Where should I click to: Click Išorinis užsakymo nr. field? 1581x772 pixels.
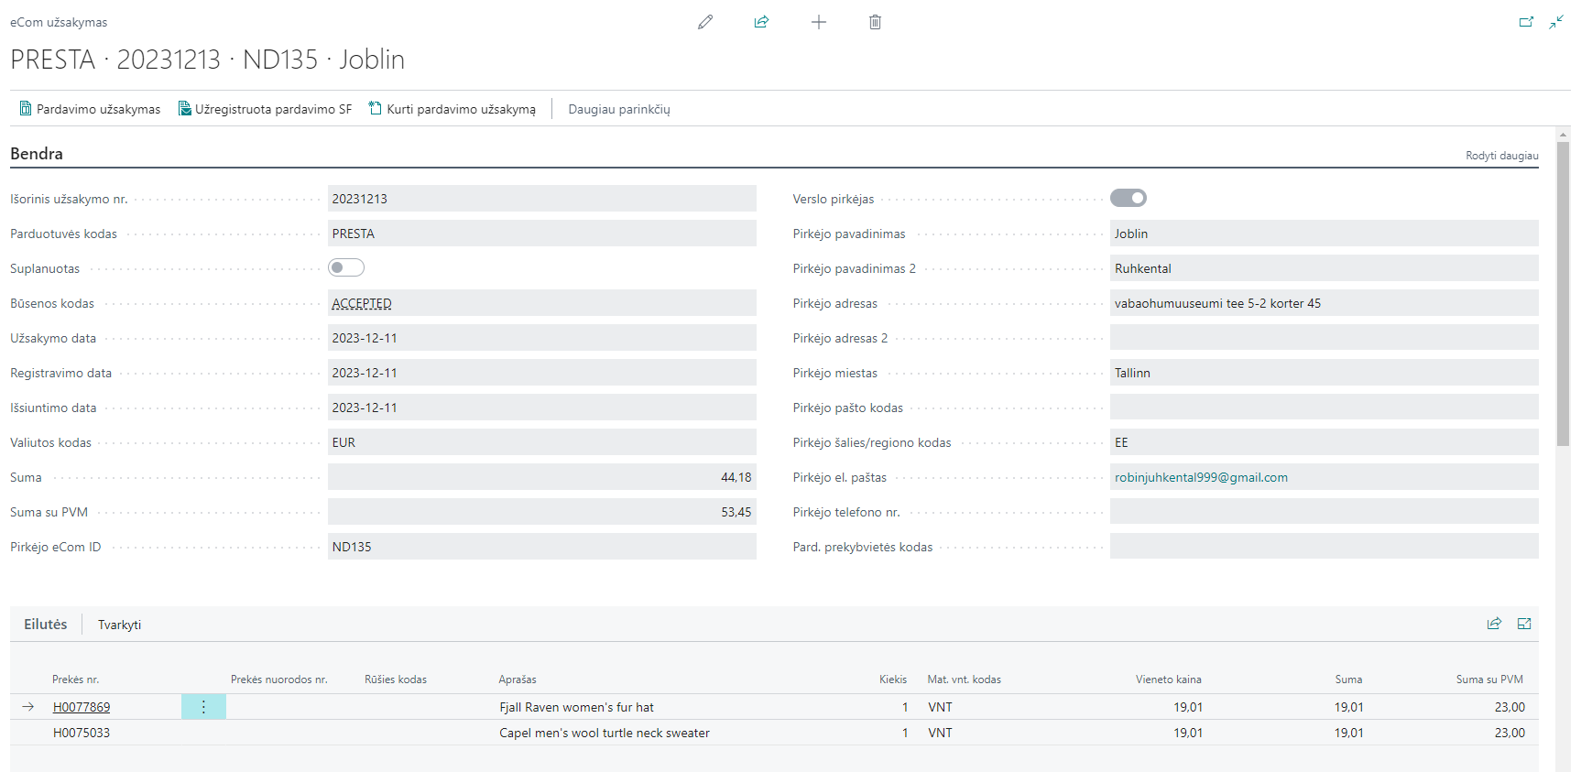542,199
